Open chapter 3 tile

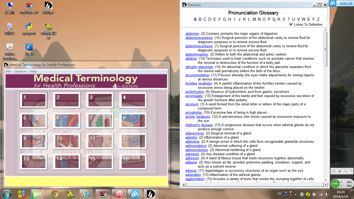coord(100,100)
